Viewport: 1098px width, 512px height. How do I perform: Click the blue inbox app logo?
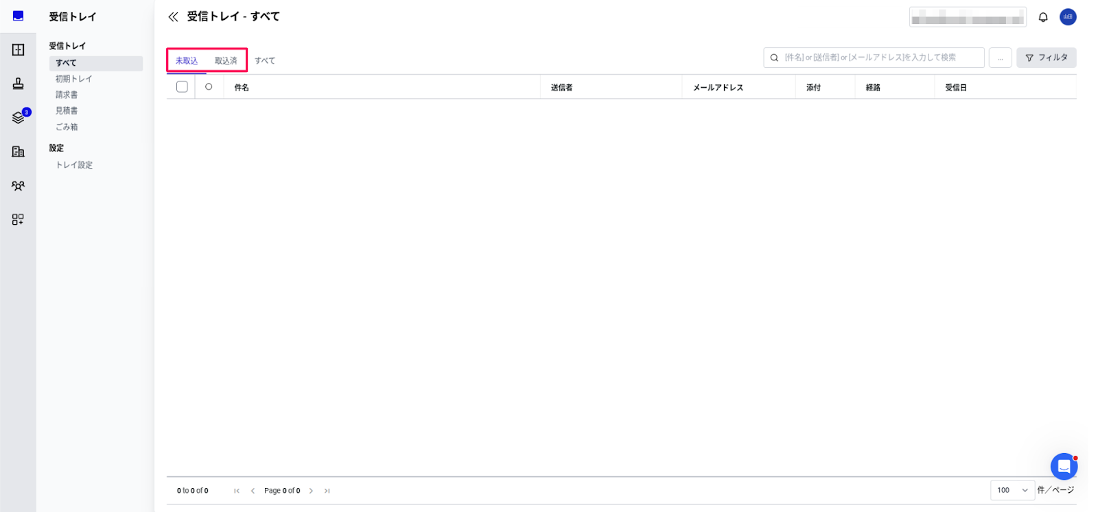point(18,16)
